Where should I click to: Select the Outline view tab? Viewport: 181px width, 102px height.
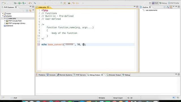(x=145, y=7)
